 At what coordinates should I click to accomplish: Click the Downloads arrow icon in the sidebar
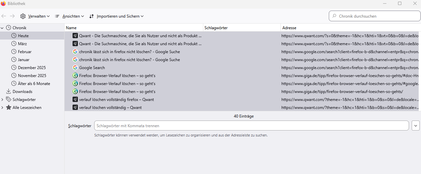point(9,91)
